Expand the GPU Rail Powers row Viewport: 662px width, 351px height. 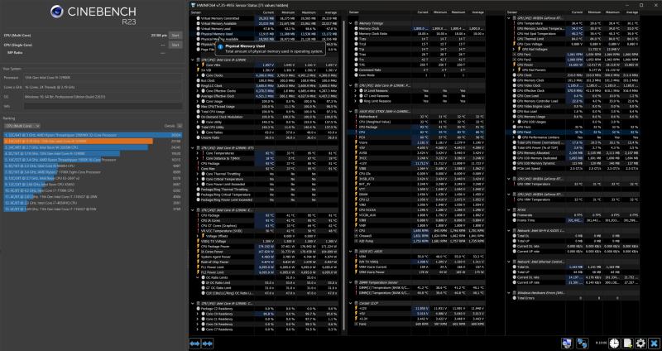pyautogui.click(x=514, y=70)
